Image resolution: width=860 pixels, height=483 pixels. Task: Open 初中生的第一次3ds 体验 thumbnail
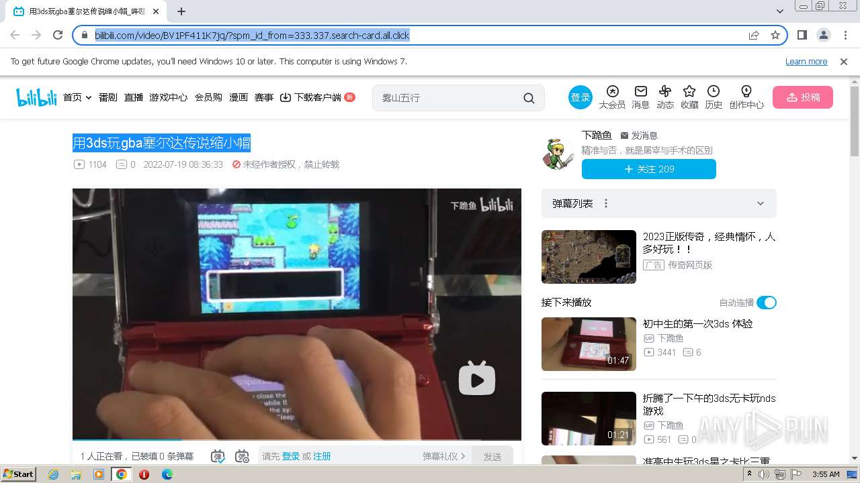coord(589,344)
